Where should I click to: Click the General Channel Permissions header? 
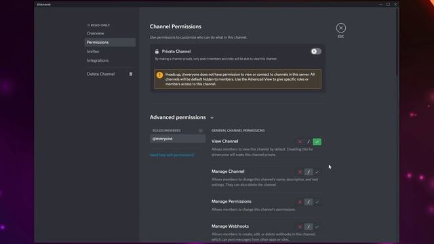pyautogui.click(x=238, y=131)
